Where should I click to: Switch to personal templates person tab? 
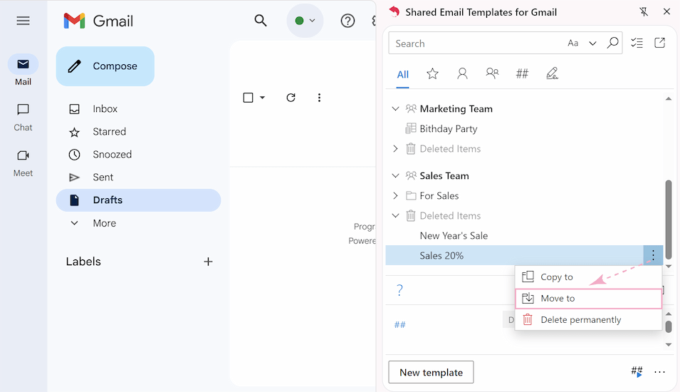(462, 73)
